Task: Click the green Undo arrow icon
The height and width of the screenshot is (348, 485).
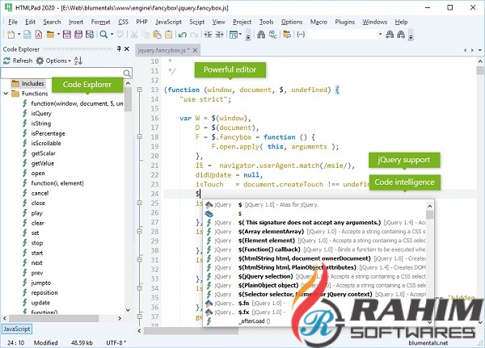Action: (183, 34)
